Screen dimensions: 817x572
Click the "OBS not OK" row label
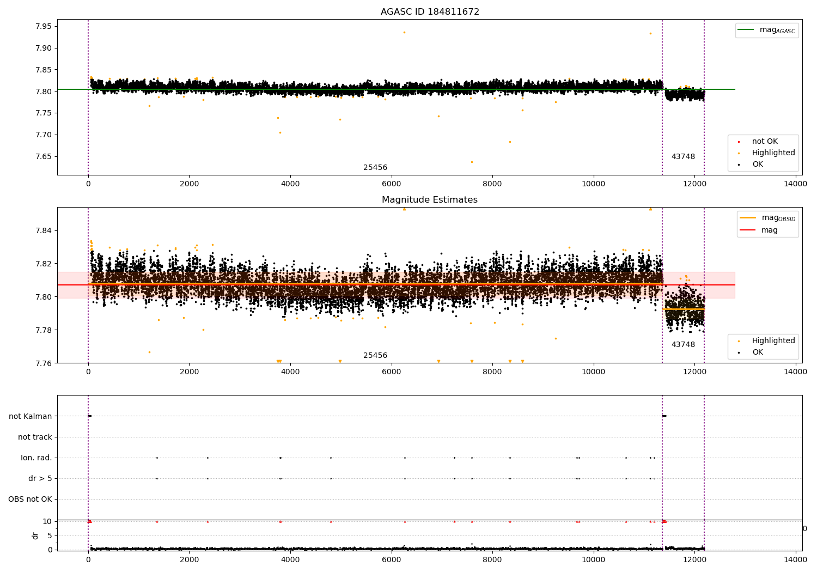click(31, 500)
